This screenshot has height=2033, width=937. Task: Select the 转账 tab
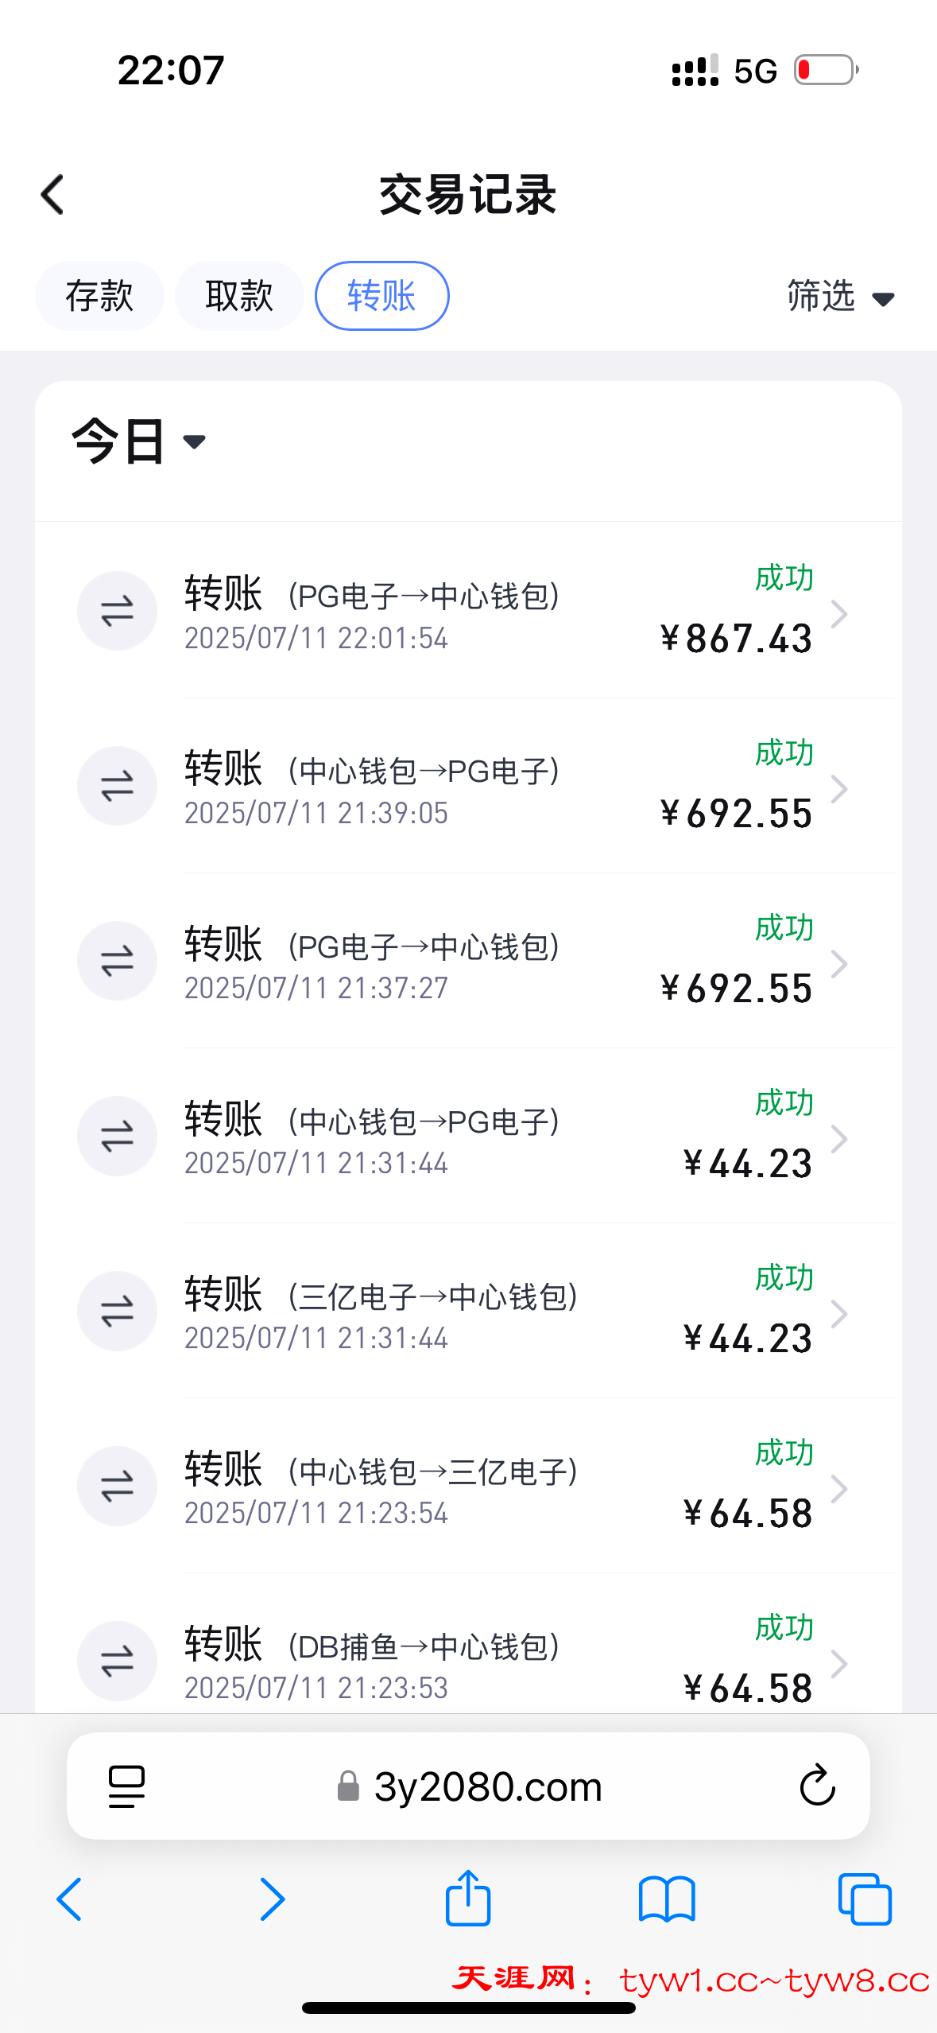(x=382, y=296)
